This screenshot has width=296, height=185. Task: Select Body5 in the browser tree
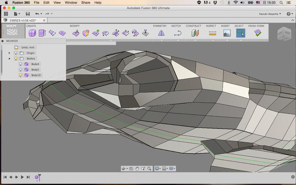[x=35, y=70]
